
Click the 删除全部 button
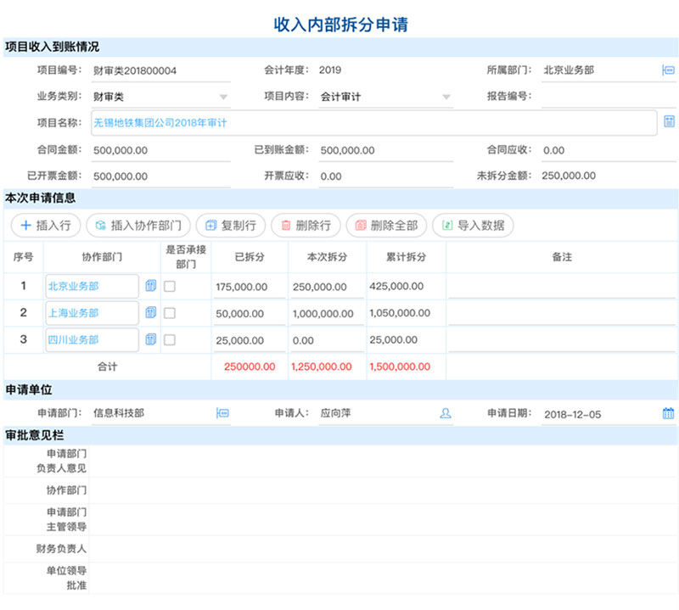pyautogui.click(x=385, y=226)
